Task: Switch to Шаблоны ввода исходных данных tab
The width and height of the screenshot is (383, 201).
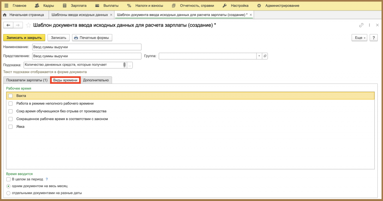Action: tap(80, 15)
